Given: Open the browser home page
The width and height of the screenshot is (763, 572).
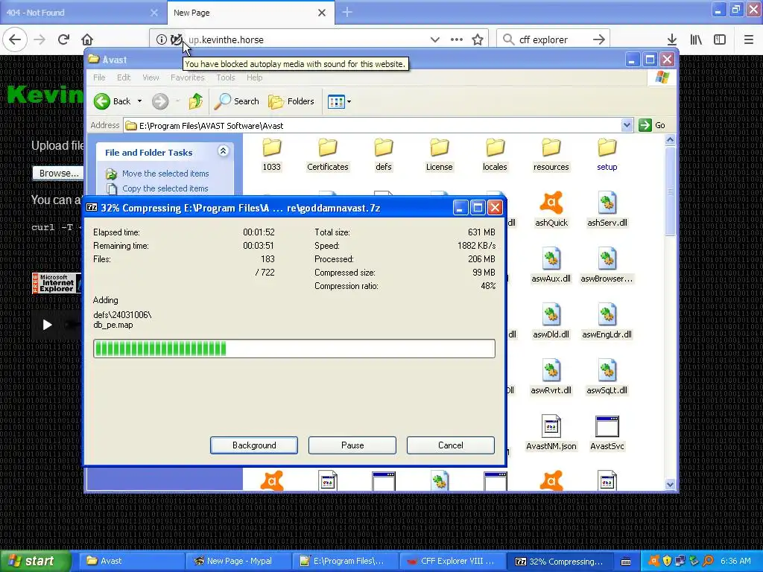Looking at the screenshot, I should click(x=87, y=40).
